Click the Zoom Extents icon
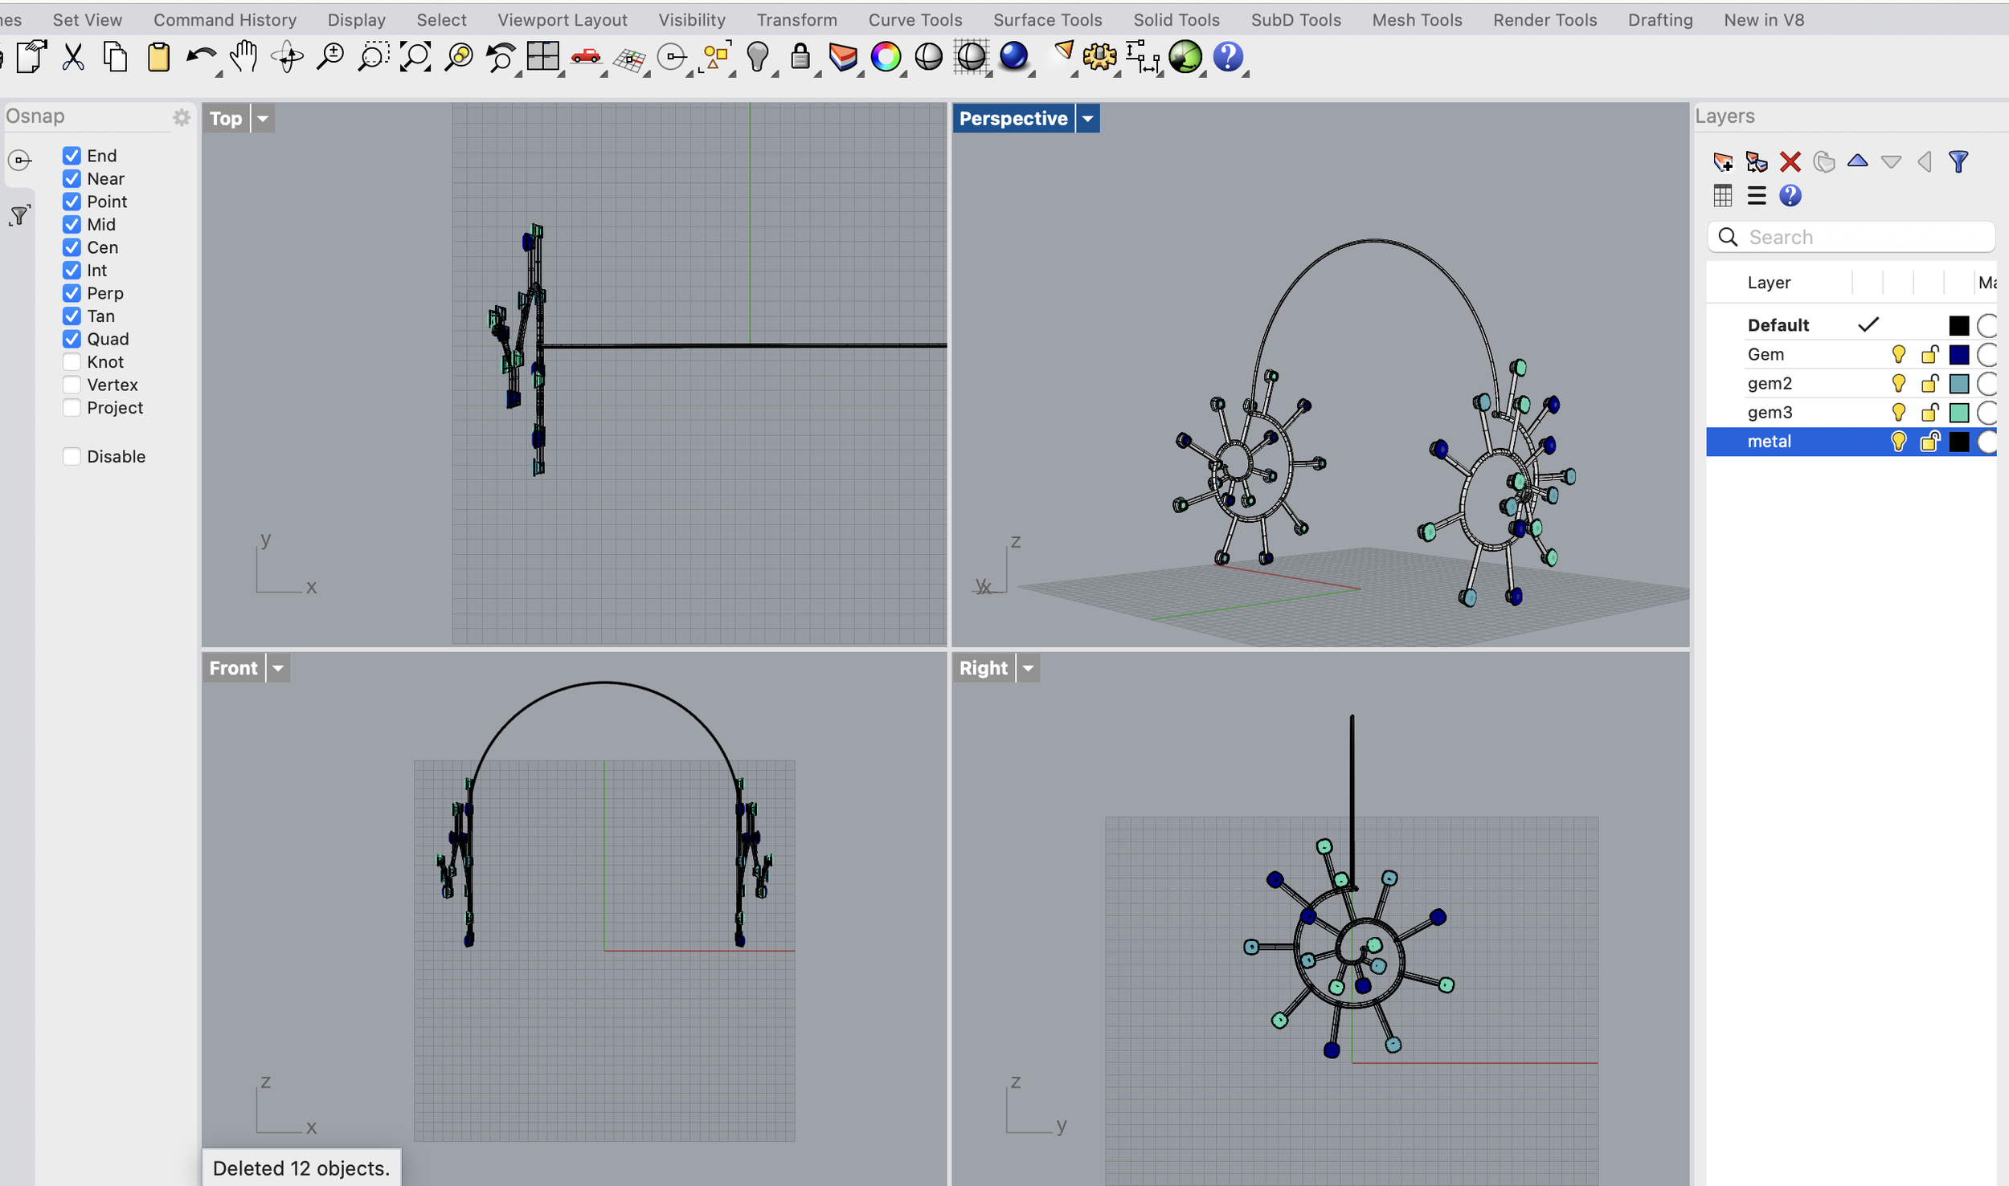Image resolution: width=2009 pixels, height=1186 pixels. coord(415,57)
